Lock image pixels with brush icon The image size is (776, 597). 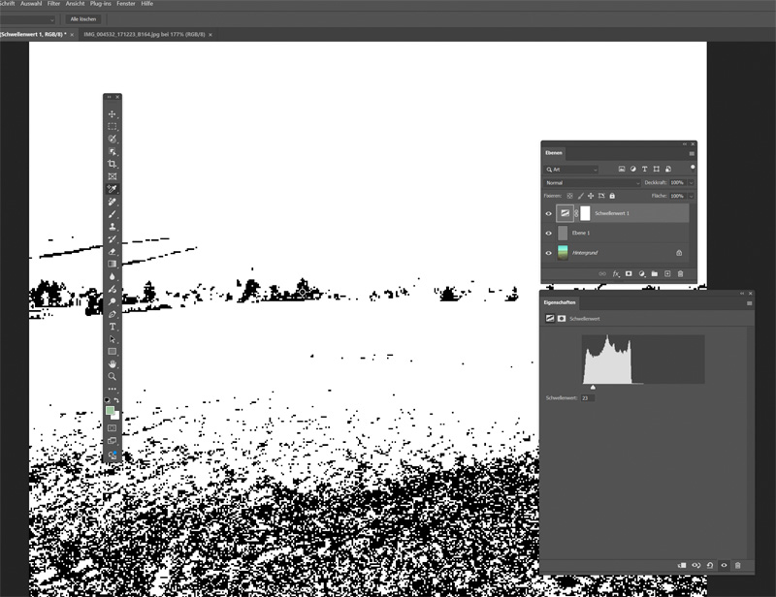point(580,196)
